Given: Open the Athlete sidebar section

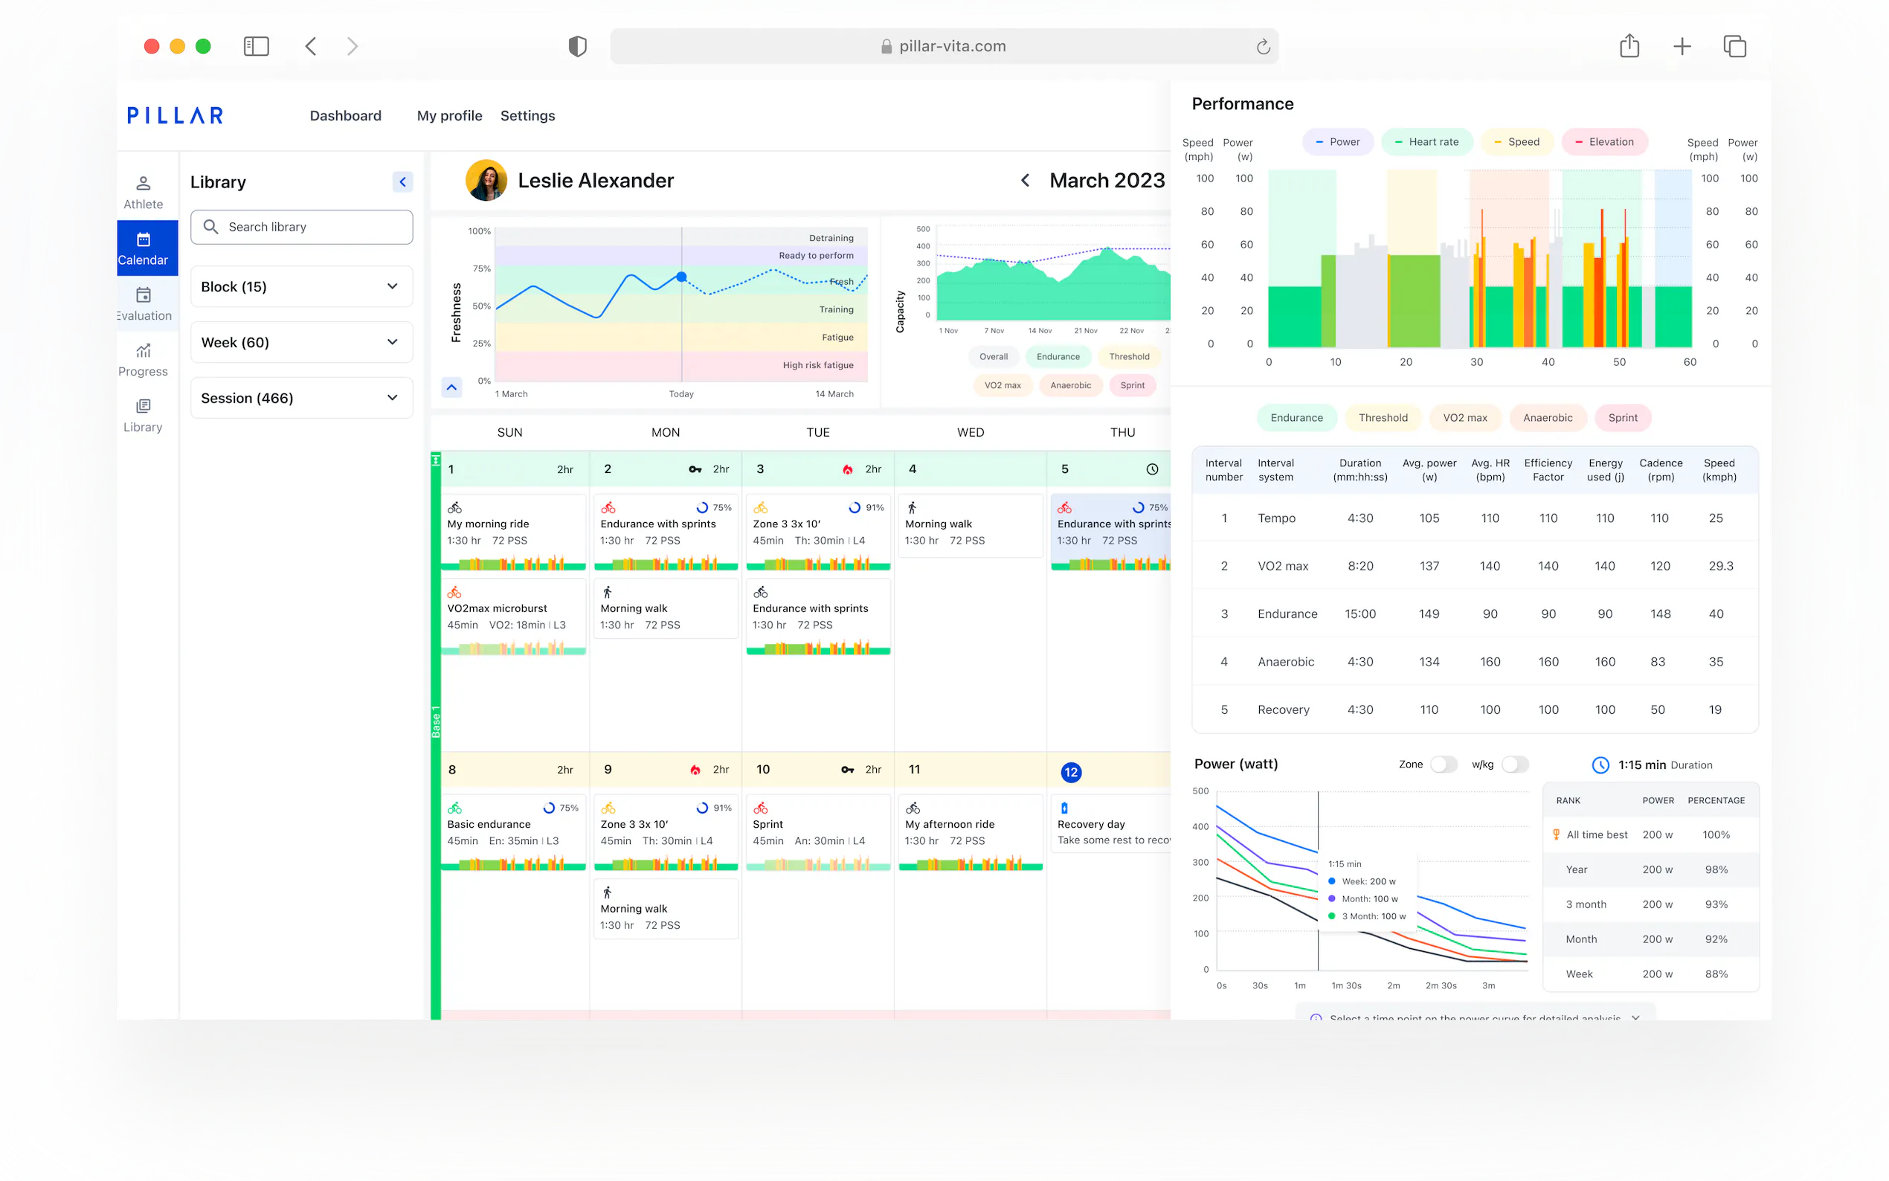Looking at the screenshot, I should [x=143, y=192].
